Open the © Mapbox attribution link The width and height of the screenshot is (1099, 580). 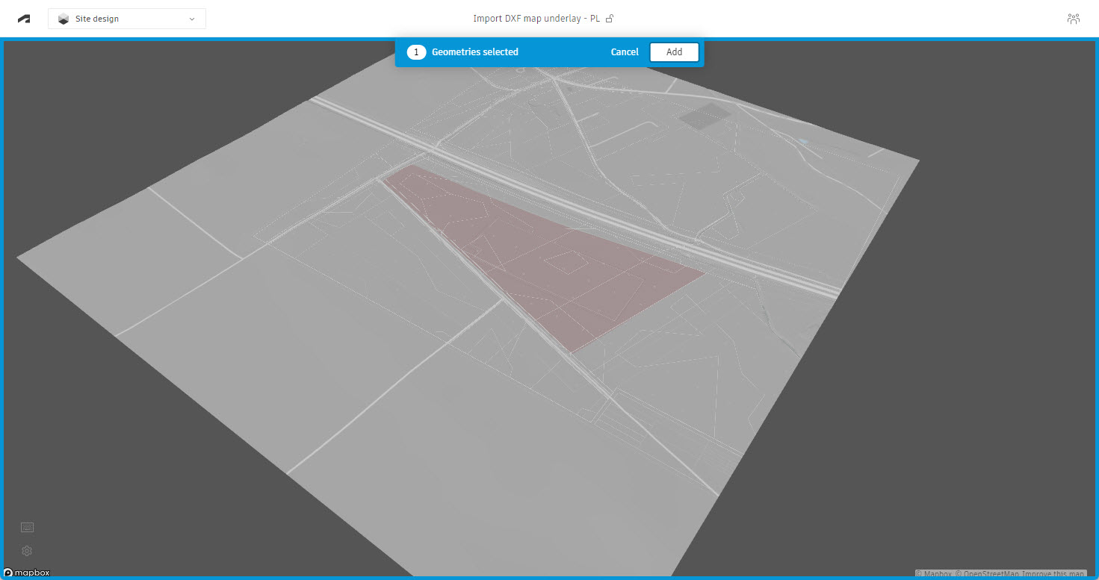point(934,573)
